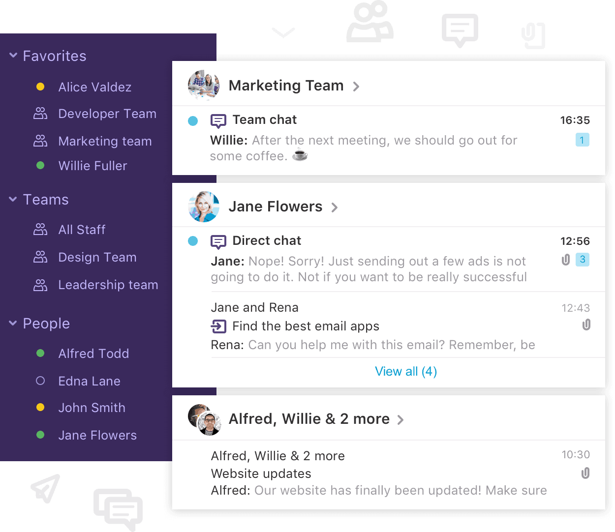615x532 pixels.
Task: Collapse the Teams section
Action: pyautogui.click(x=13, y=199)
